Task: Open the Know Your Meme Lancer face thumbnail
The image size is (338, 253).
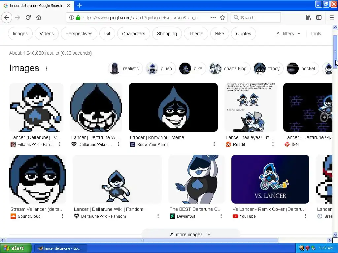Action: click(x=173, y=107)
